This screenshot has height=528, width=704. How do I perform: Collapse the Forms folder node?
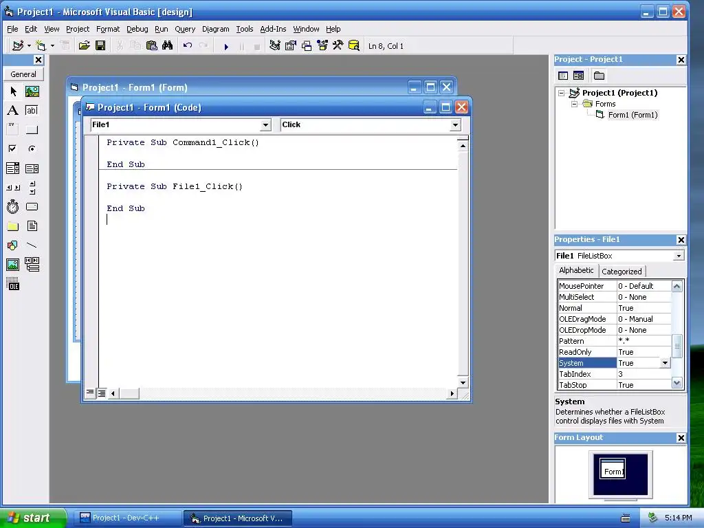pos(574,104)
